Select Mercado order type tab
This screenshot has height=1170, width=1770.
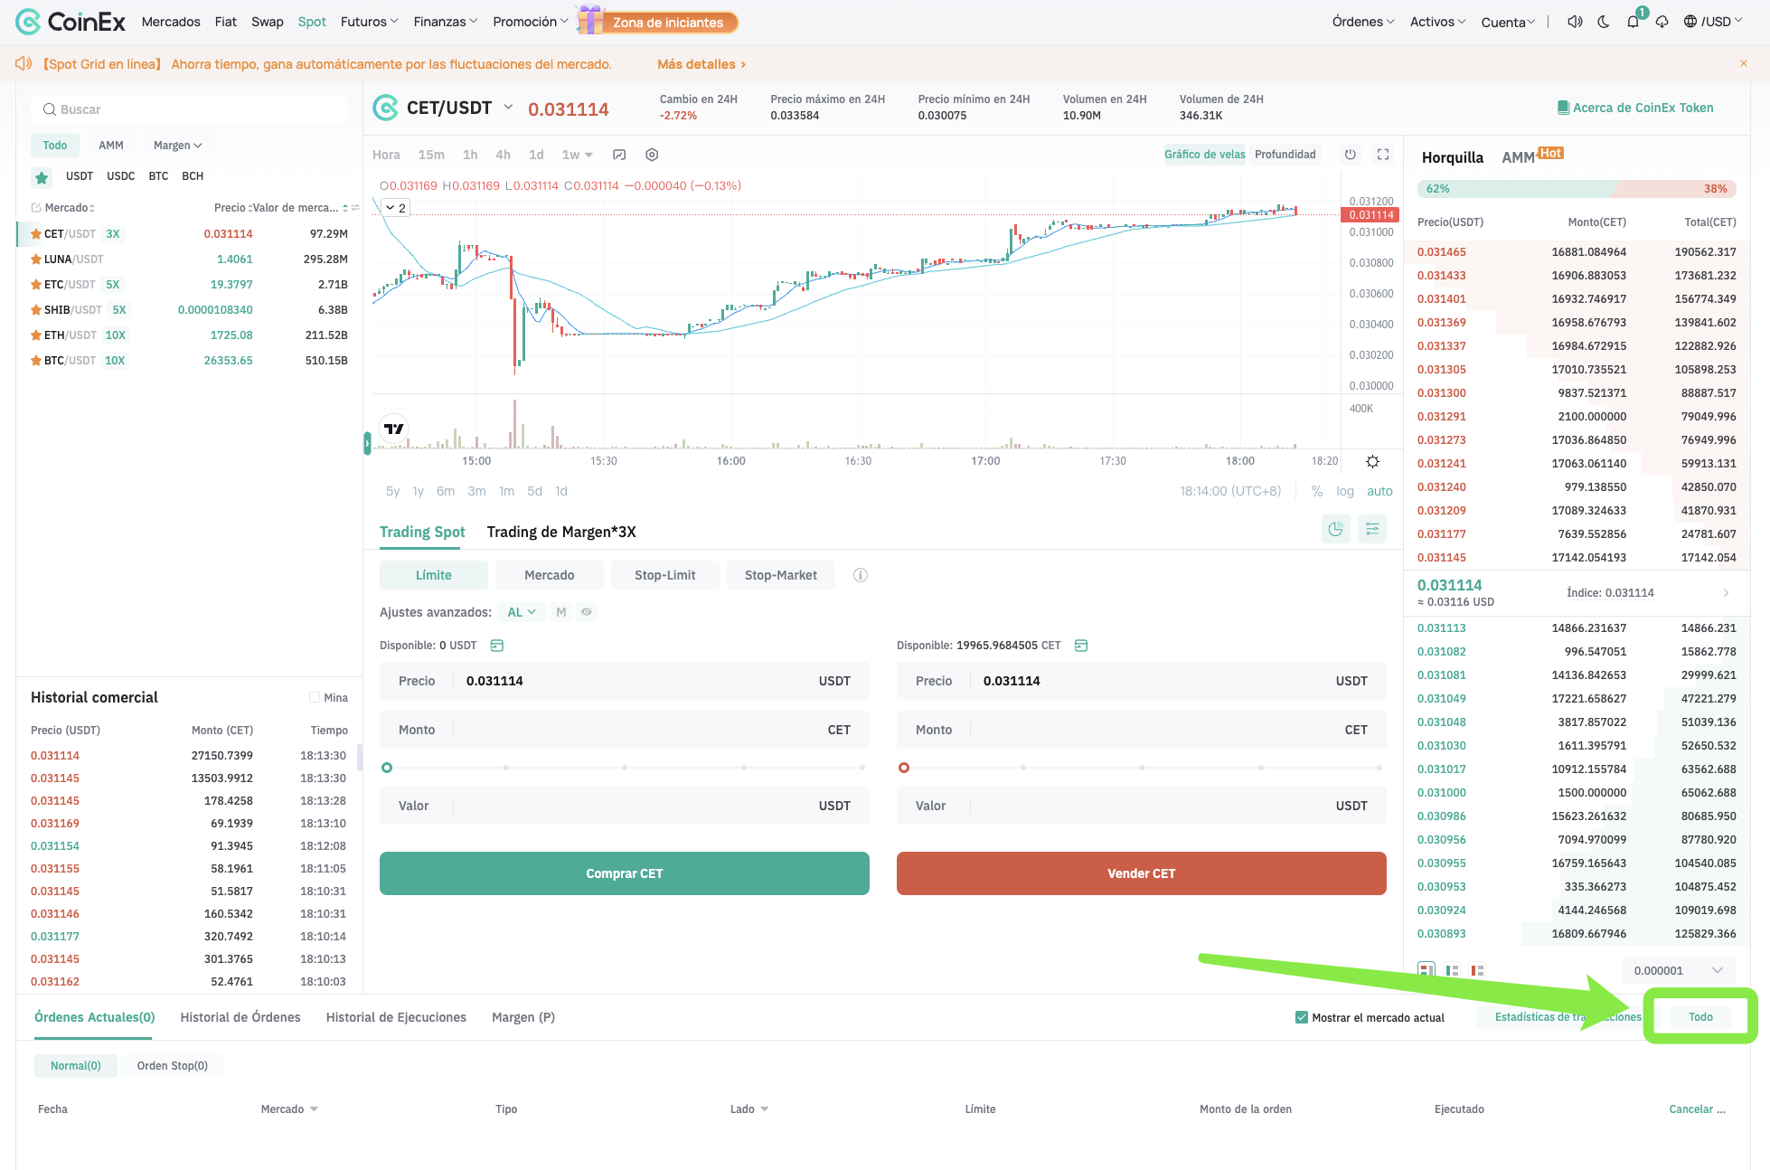click(550, 575)
